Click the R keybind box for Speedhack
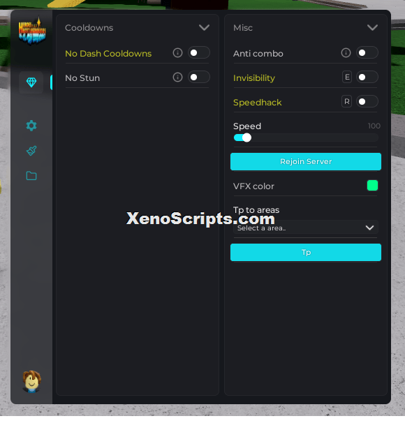 click(347, 101)
